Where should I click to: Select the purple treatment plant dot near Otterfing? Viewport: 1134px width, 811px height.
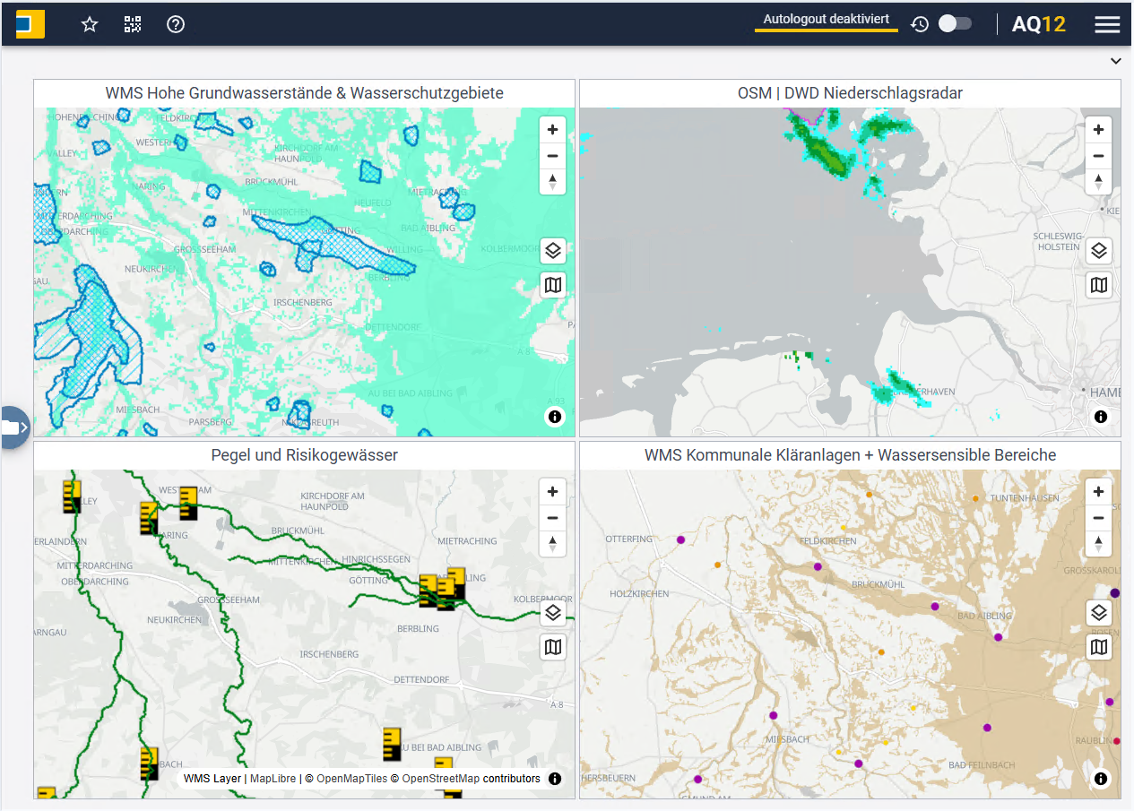[680, 540]
